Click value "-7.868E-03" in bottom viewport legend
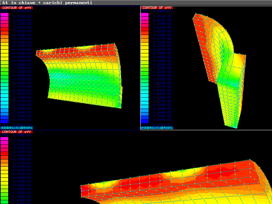The height and width of the screenshot is (204, 272). [21, 181]
